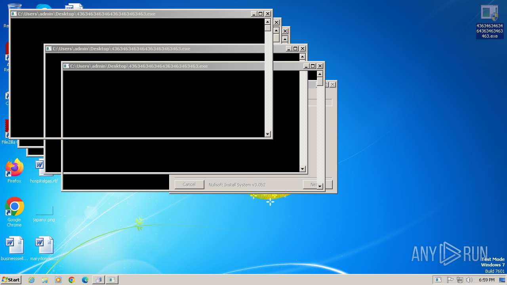
Task: Maximize the frontmost console window
Action: (x=313, y=66)
